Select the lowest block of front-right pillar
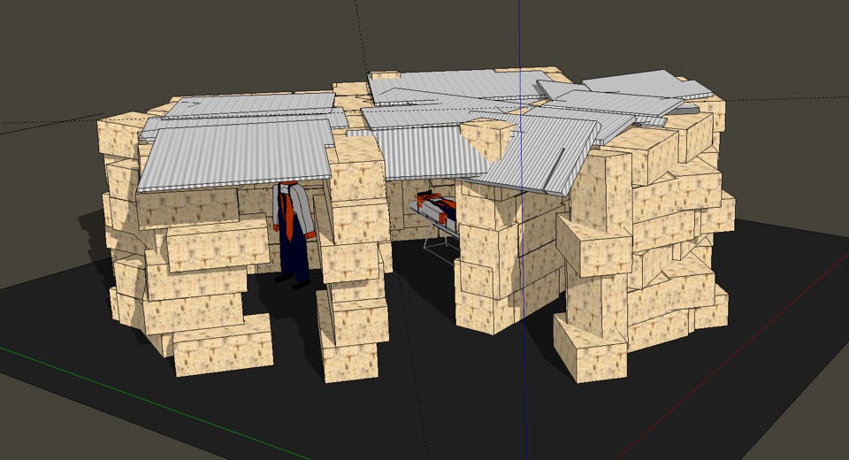 (x=588, y=354)
